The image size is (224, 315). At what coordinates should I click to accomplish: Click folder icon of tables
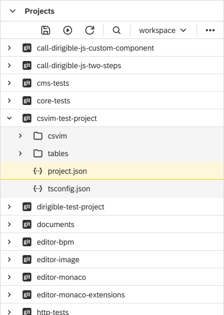pyautogui.click(x=38, y=153)
